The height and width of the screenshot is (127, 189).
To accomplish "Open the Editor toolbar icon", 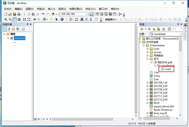I will pyautogui.click(x=91, y=14).
